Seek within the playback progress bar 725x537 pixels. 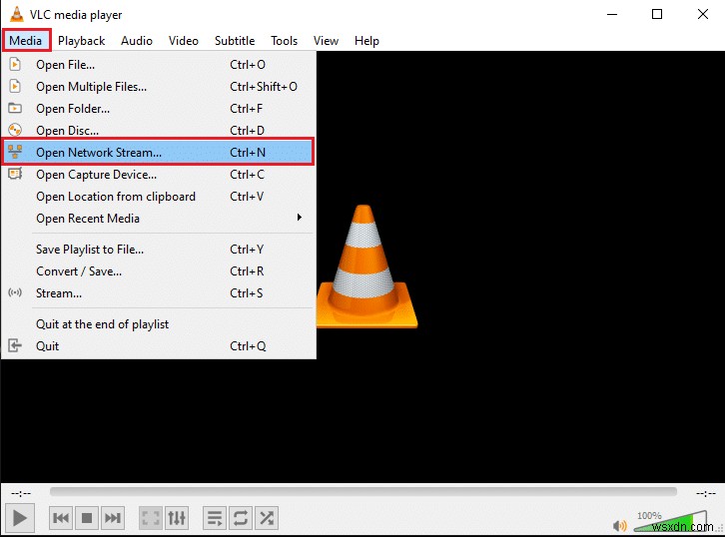[362, 492]
